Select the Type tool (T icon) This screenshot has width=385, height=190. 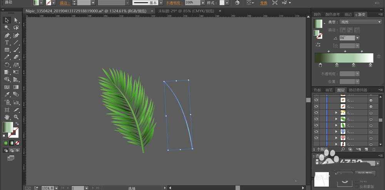tap(7, 42)
